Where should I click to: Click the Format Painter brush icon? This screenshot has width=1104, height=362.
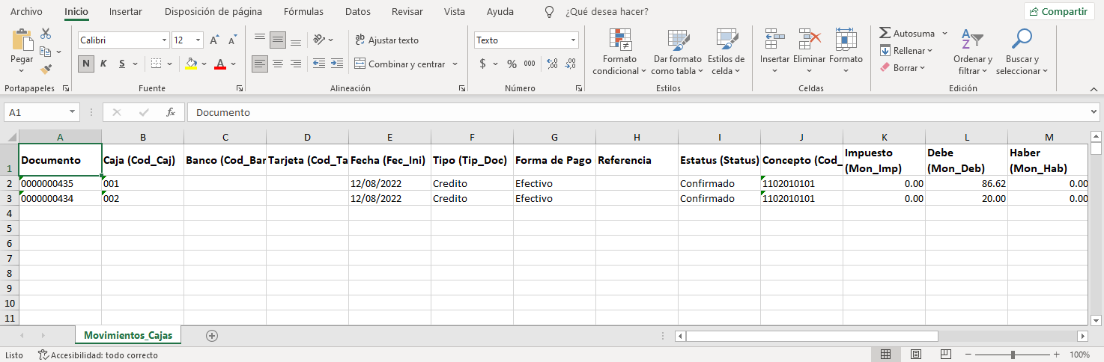(x=46, y=70)
